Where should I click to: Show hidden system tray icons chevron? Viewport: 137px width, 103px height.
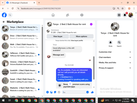tap(113, 100)
